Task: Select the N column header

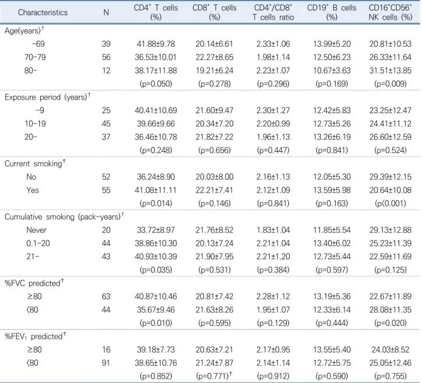Action: tap(106, 12)
